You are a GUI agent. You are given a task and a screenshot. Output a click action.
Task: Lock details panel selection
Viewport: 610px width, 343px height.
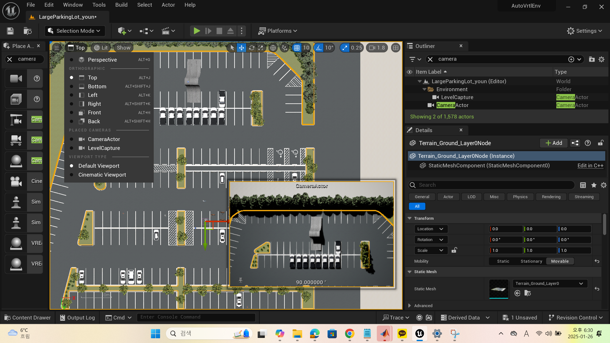[x=600, y=143]
